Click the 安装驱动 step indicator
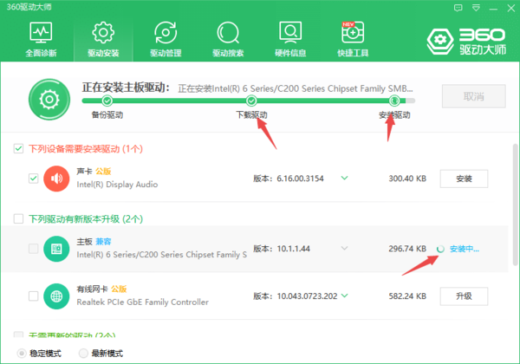 pyautogui.click(x=394, y=101)
